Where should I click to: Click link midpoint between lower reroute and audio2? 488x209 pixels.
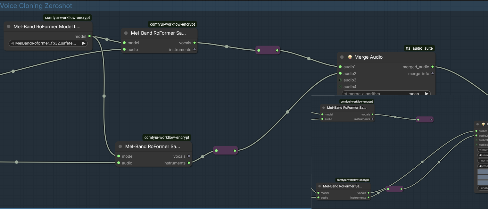[x=287, y=112]
